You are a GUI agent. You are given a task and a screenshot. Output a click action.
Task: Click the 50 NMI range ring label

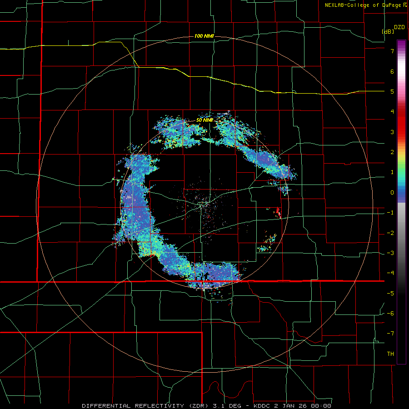(x=204, y=120)
